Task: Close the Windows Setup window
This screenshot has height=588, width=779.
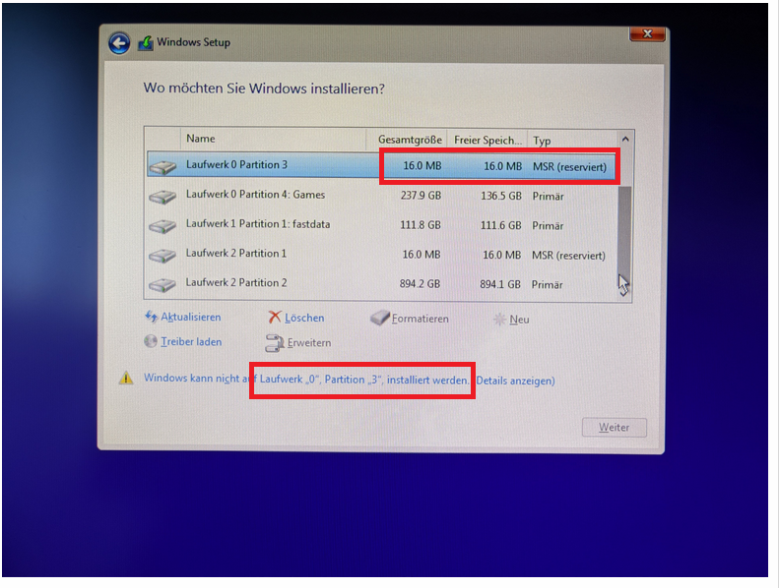Action: pyautogui.click(x=647, y=33)
